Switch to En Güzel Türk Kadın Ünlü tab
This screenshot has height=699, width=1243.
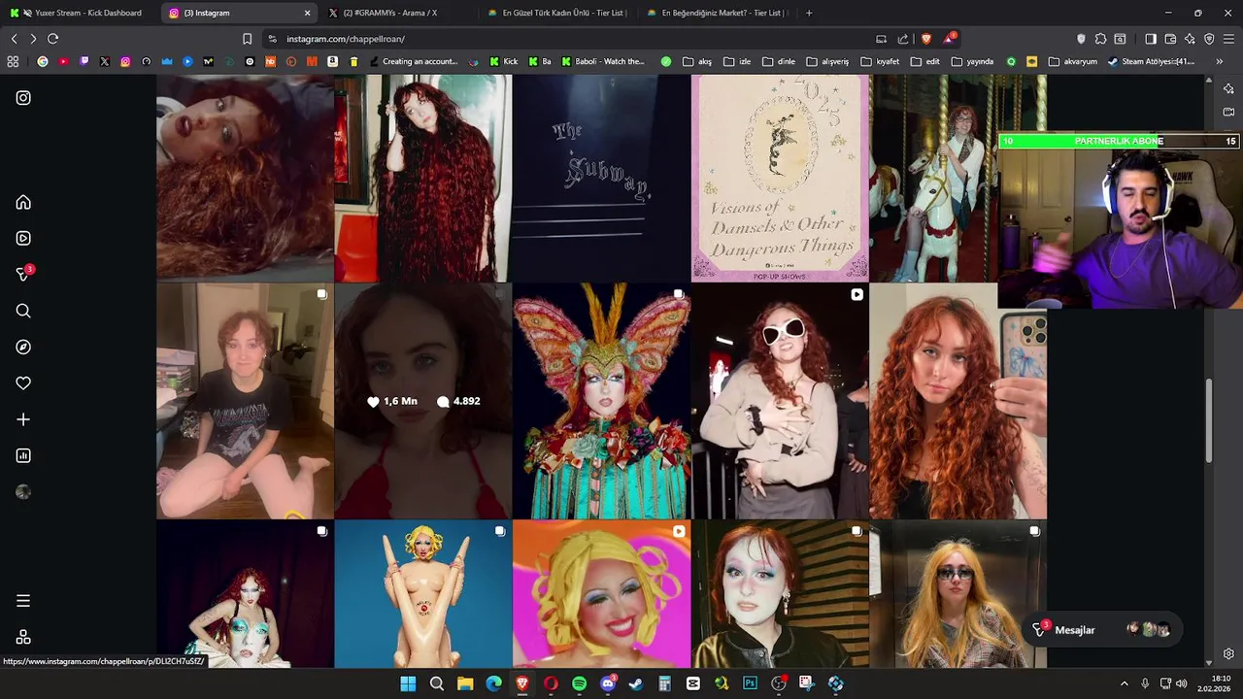pos(556,13)
